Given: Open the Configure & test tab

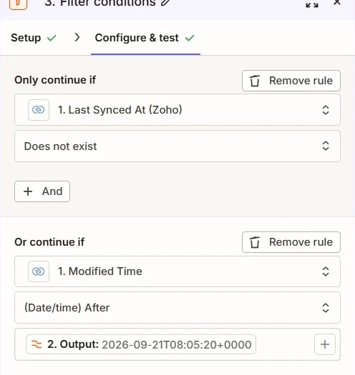Looking at the screenshot, I should coord(145,38).
